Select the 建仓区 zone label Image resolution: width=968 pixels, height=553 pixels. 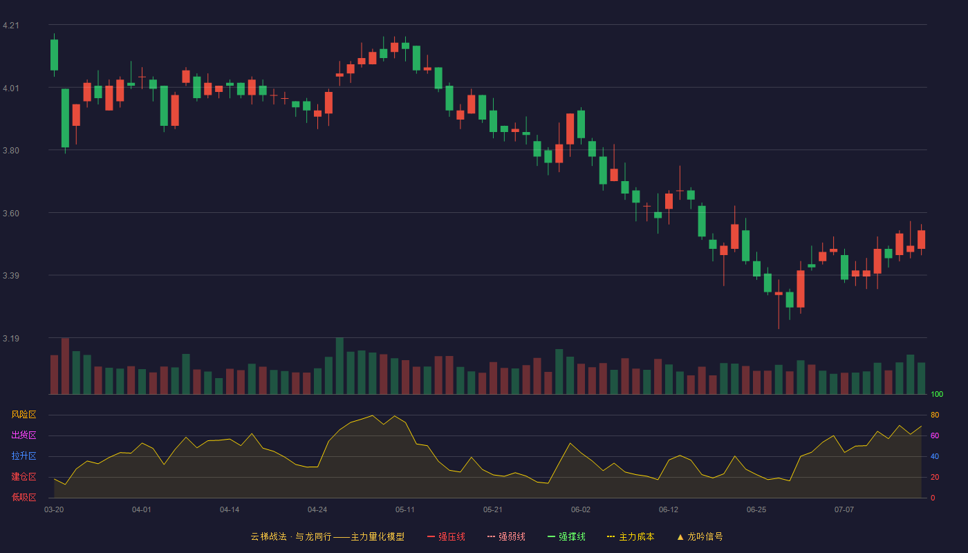coord(24,477)
